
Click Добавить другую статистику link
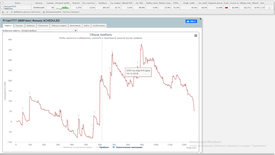(x=27, y=12)
